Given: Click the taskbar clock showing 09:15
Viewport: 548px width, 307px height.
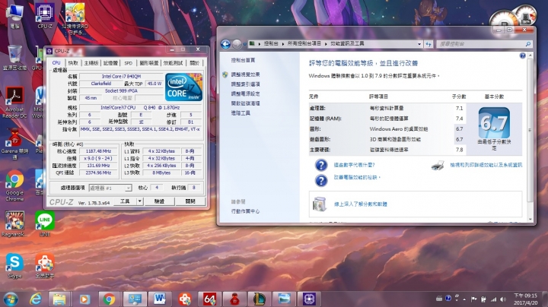Looking at the screenshot, I should tap(525, 299).
